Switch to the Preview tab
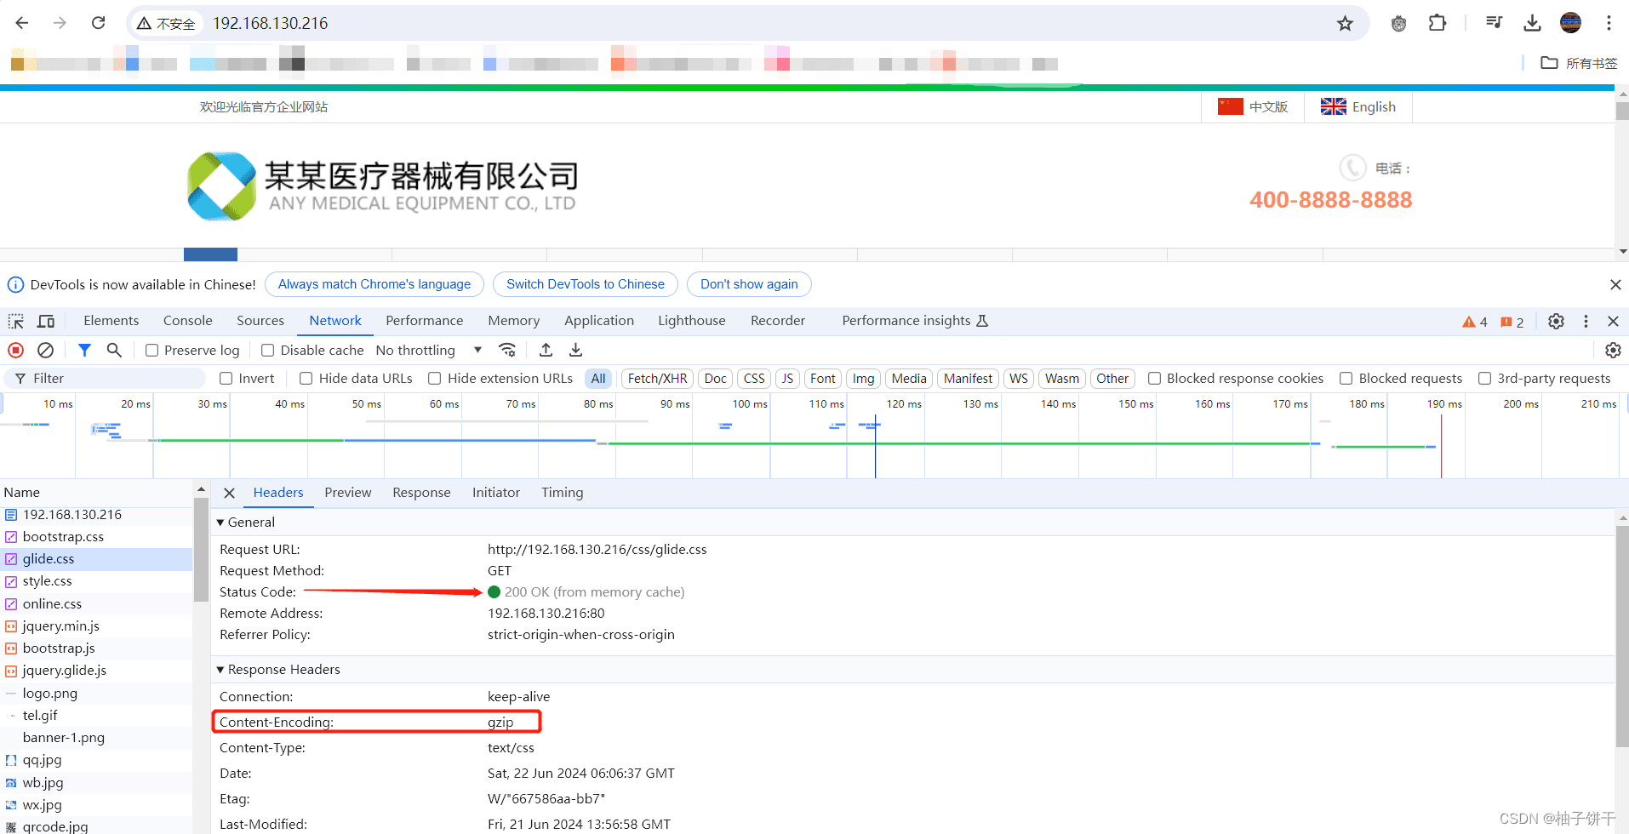This screenshot has height=834, width=1629. pos(347,492)
